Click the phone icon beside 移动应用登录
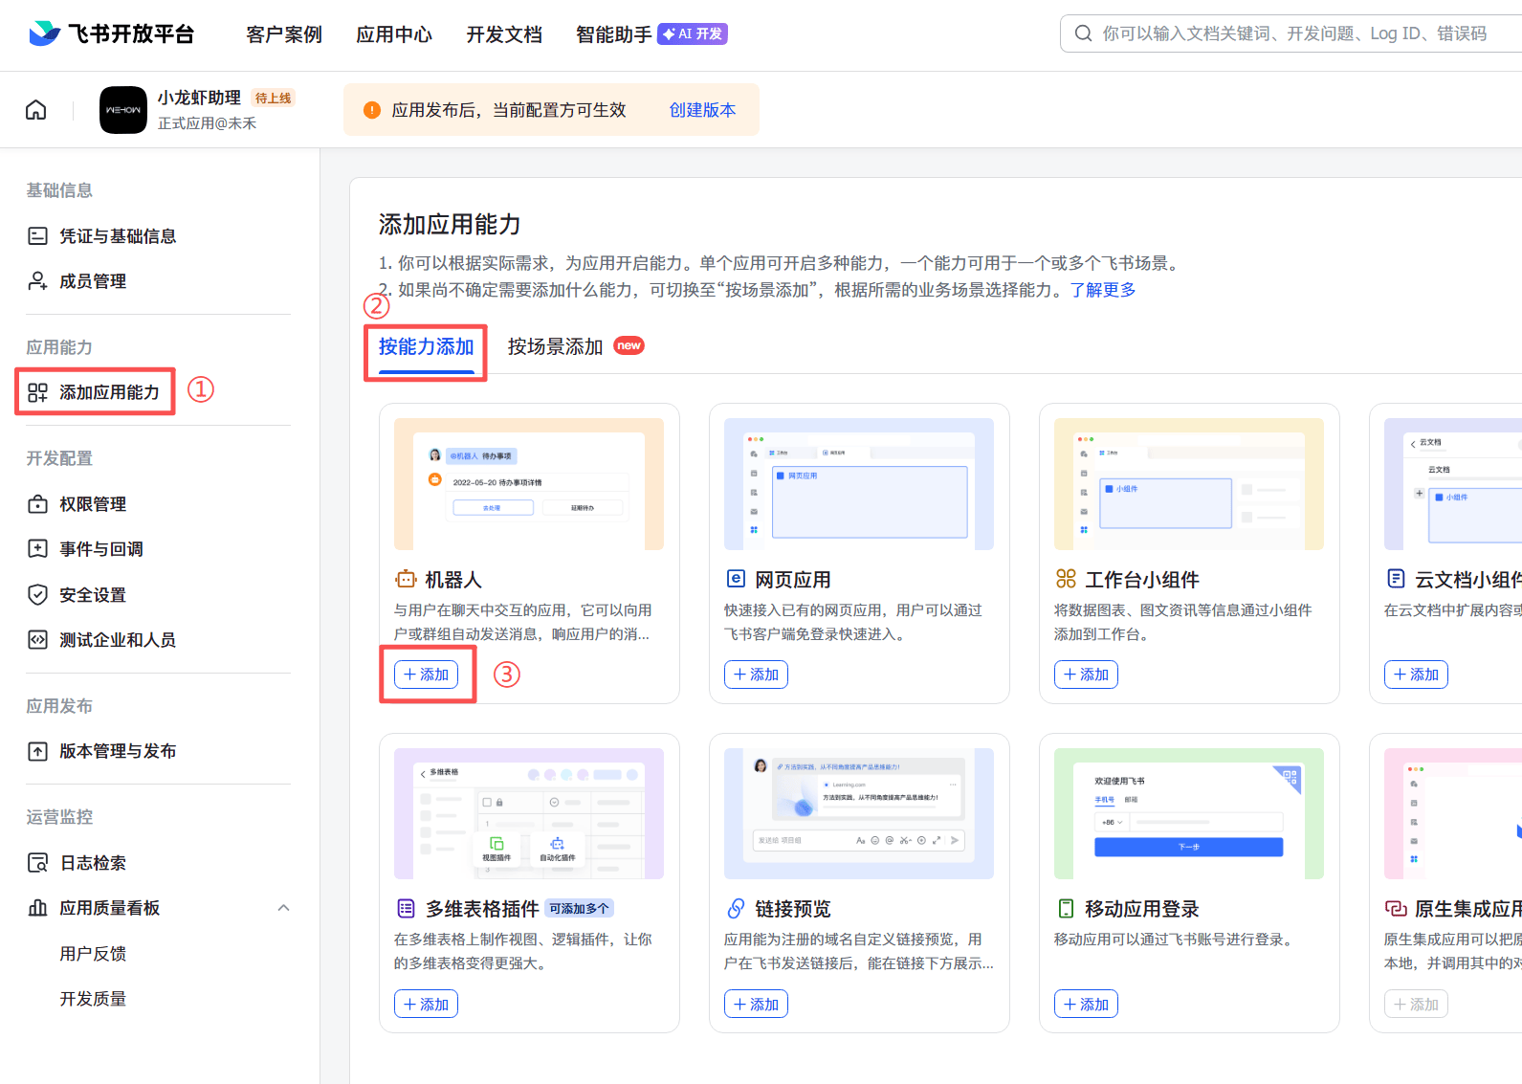 [1066, 908]
